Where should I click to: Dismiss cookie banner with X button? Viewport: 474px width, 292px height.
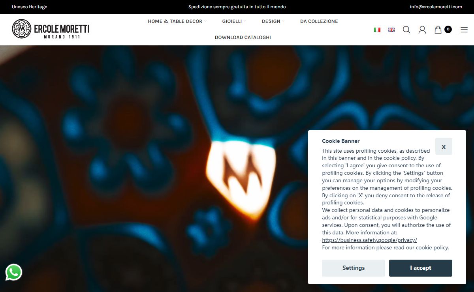444,146
